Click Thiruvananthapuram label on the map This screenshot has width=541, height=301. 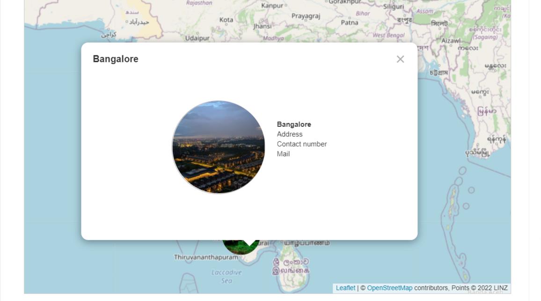(206, 257)
